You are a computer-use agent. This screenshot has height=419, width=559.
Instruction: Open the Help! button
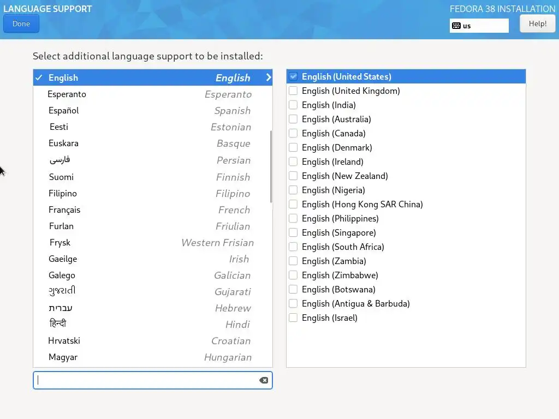point(537,23)
